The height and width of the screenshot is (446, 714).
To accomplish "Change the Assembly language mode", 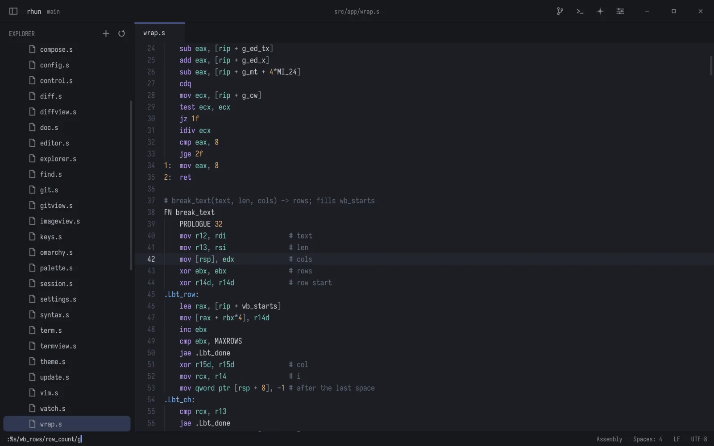I will coord(609,439).
